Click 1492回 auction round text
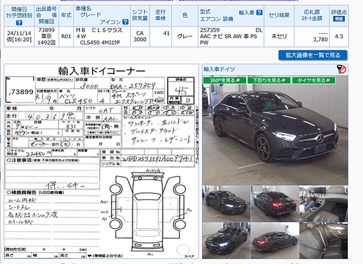Image resolution: width=363 pixels, height=264 pixels. 46,42
